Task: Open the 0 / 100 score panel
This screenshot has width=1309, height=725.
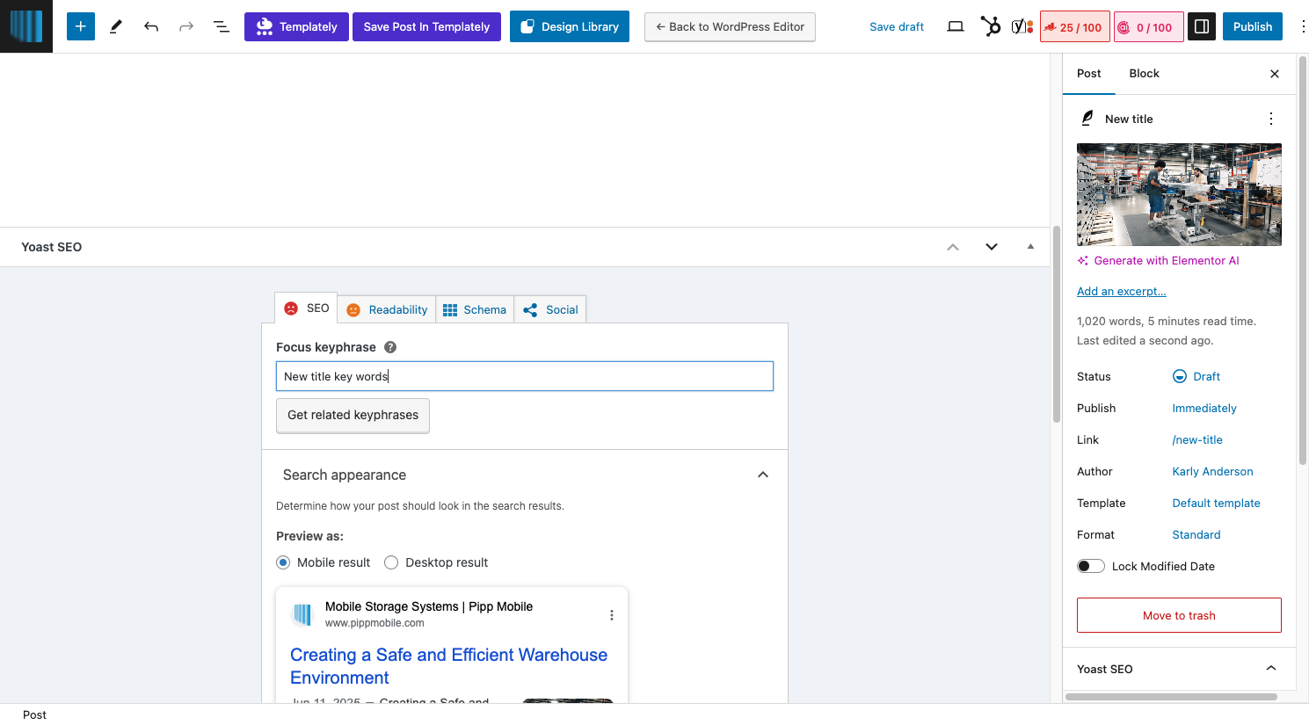Action: click(1149, 27)
